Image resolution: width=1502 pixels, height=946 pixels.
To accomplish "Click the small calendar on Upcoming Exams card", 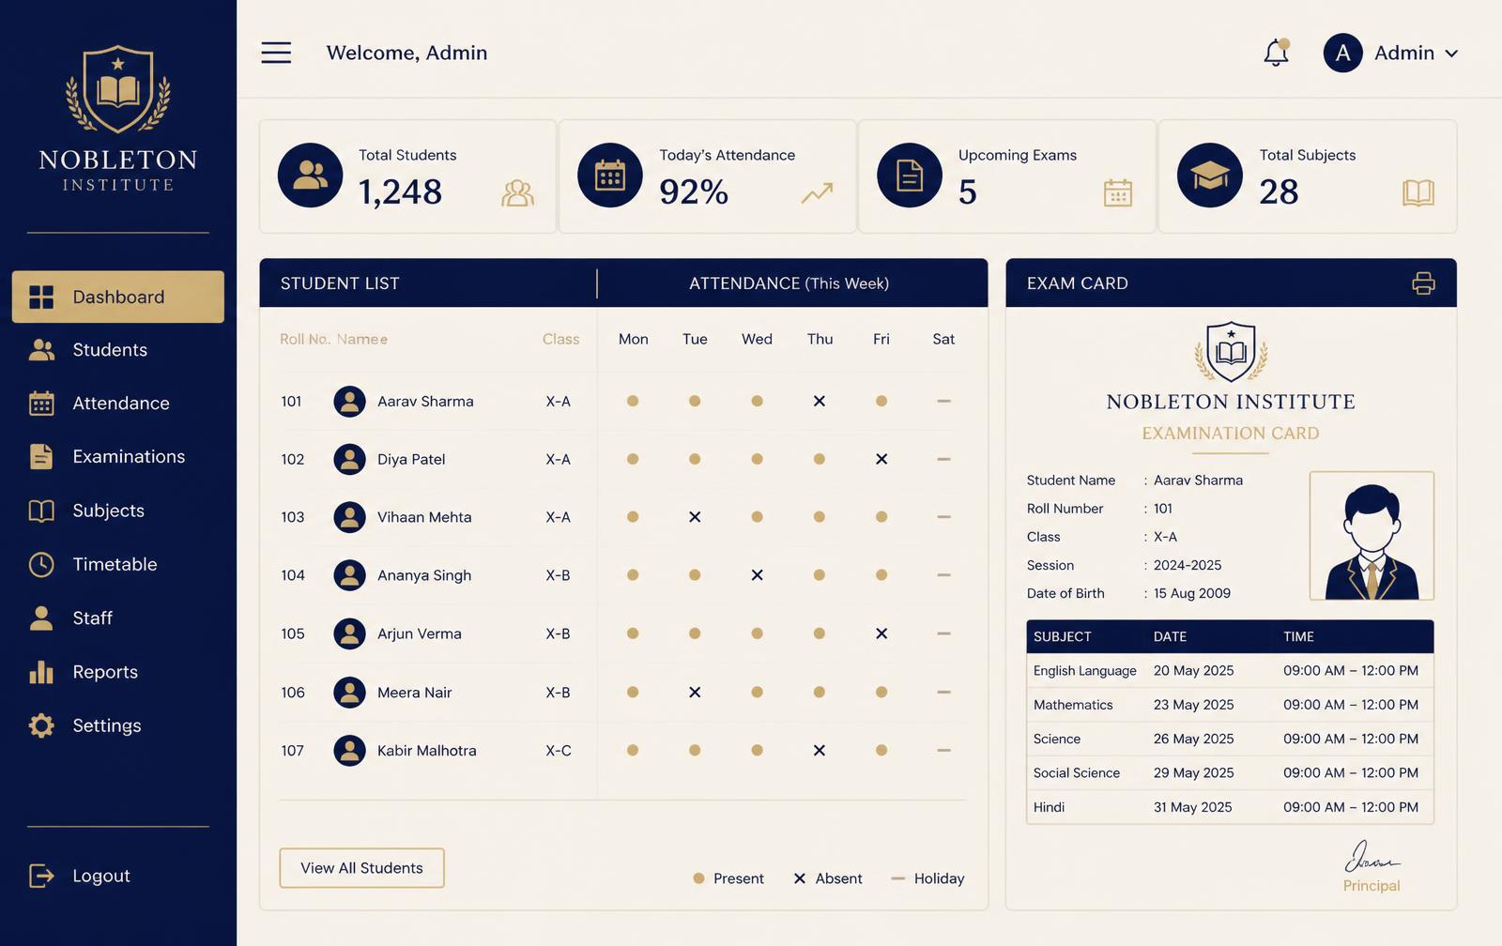I will [1117, 192].
